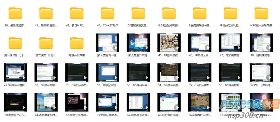Select the 66.新增NPC和传 video thumbnail
This screenshot has width=280, height=122.
200,102
